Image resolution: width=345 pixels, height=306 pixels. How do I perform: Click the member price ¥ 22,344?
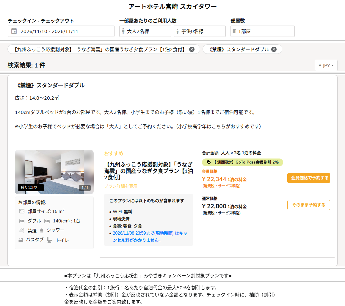214,179
